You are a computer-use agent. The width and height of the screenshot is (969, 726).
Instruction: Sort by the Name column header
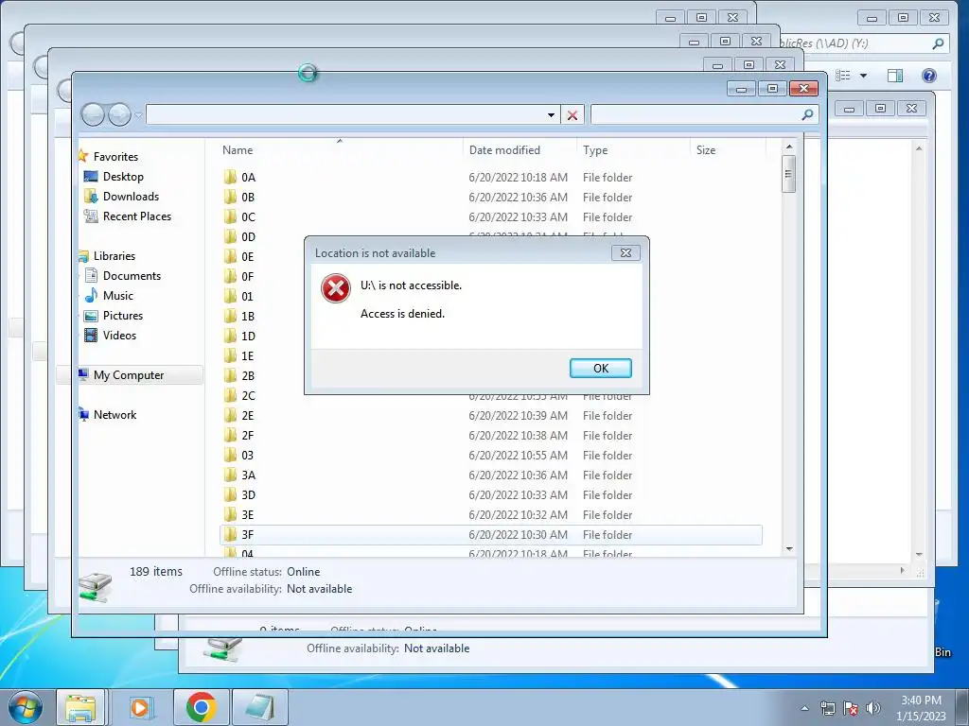click(238, 150)
